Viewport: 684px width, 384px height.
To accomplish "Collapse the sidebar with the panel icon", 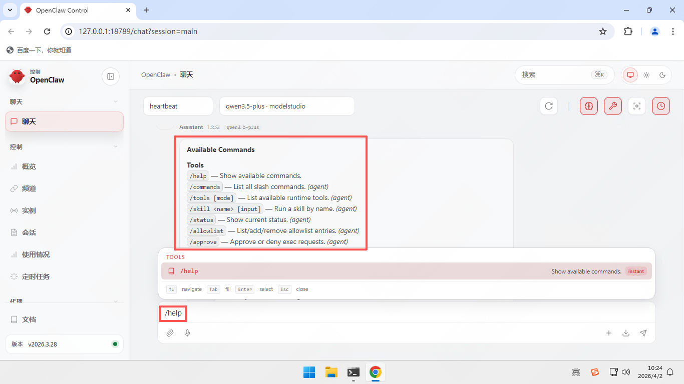I will (x=111, y=76).
